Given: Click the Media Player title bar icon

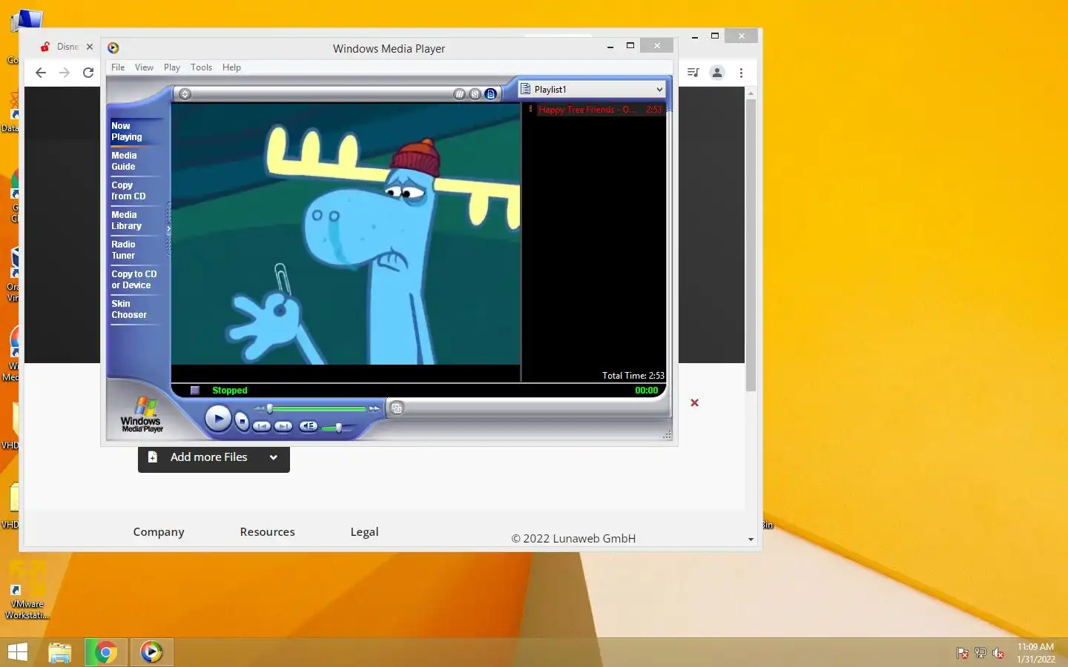Looking at the screenshot, I should click(113, 48).
